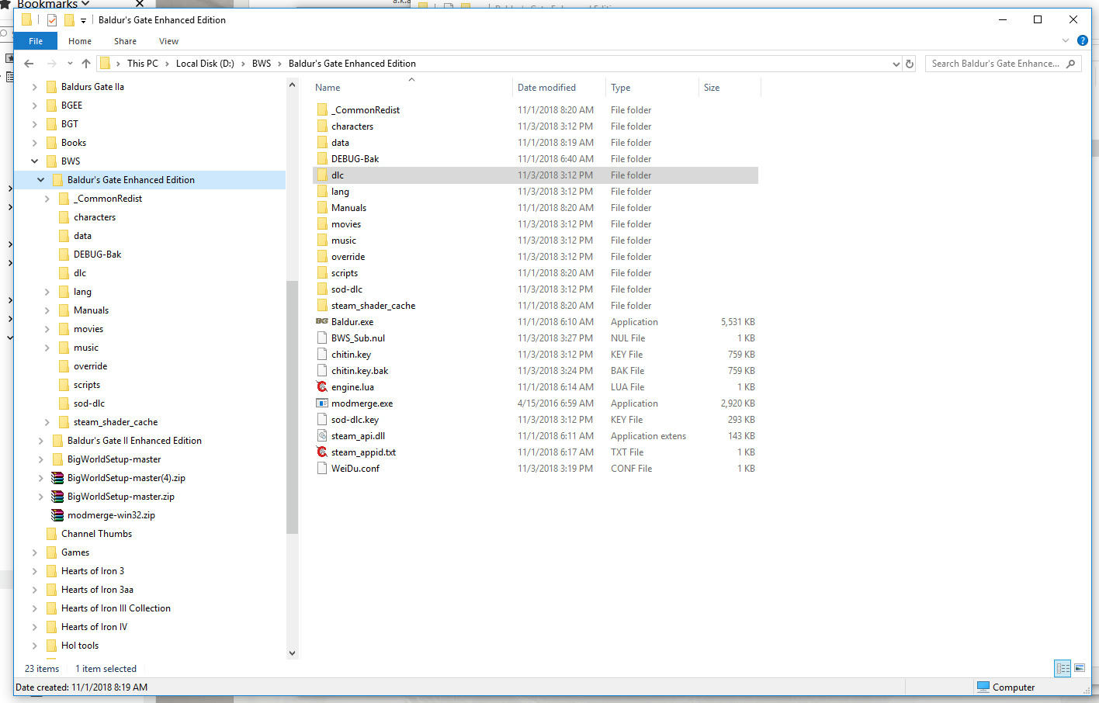Click the steam_appid.txt file icon

coord(322,452)
